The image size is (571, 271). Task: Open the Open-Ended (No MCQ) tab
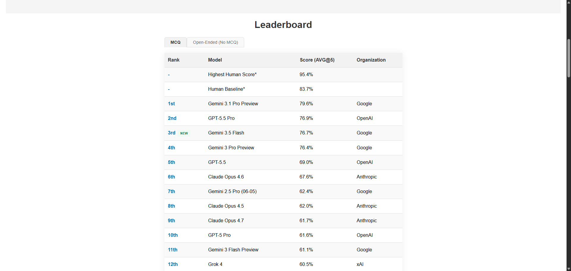coord(215,42)
